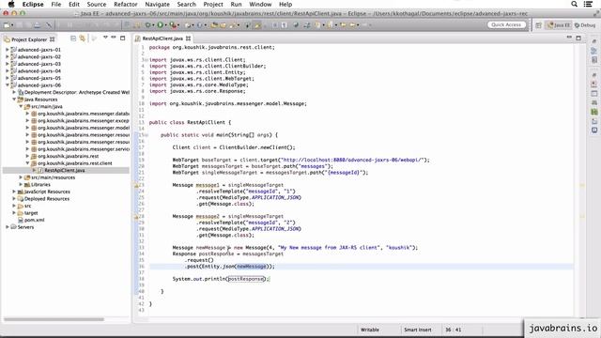Collapse the Java Resources node

click(14, 100)
